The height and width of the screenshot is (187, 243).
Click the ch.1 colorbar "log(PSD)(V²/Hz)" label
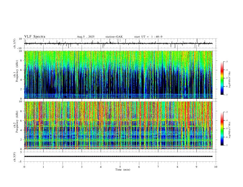[x=230, y=79]
